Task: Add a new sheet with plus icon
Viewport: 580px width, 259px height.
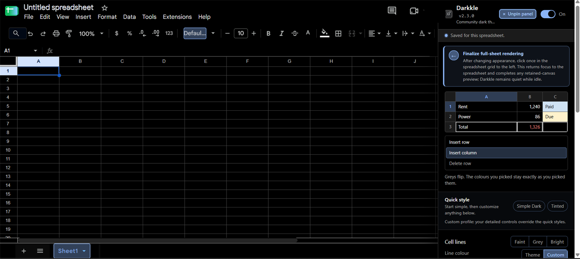Action: [24, 251]
